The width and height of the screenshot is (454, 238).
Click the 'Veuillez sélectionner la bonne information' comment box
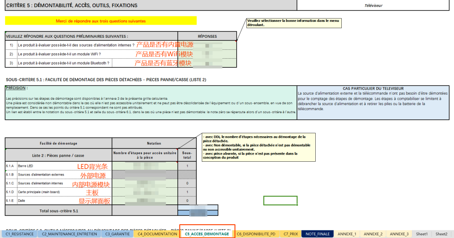[x=294, y=23]
